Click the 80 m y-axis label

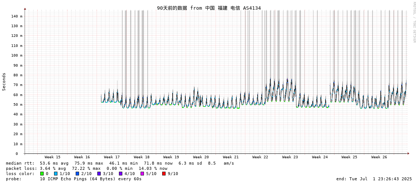coord(18,75)
